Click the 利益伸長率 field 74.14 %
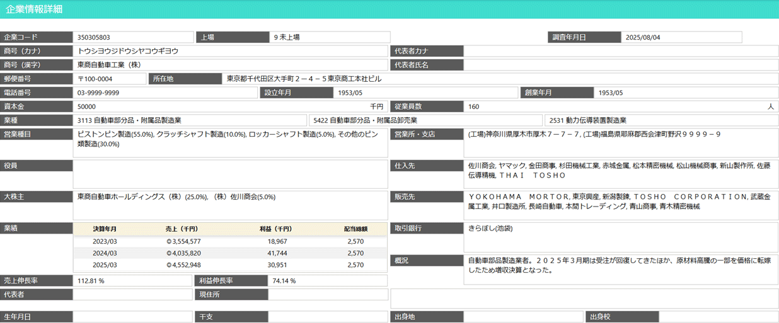The height and width of the screenshot is (323, 779). click(328, 281)
